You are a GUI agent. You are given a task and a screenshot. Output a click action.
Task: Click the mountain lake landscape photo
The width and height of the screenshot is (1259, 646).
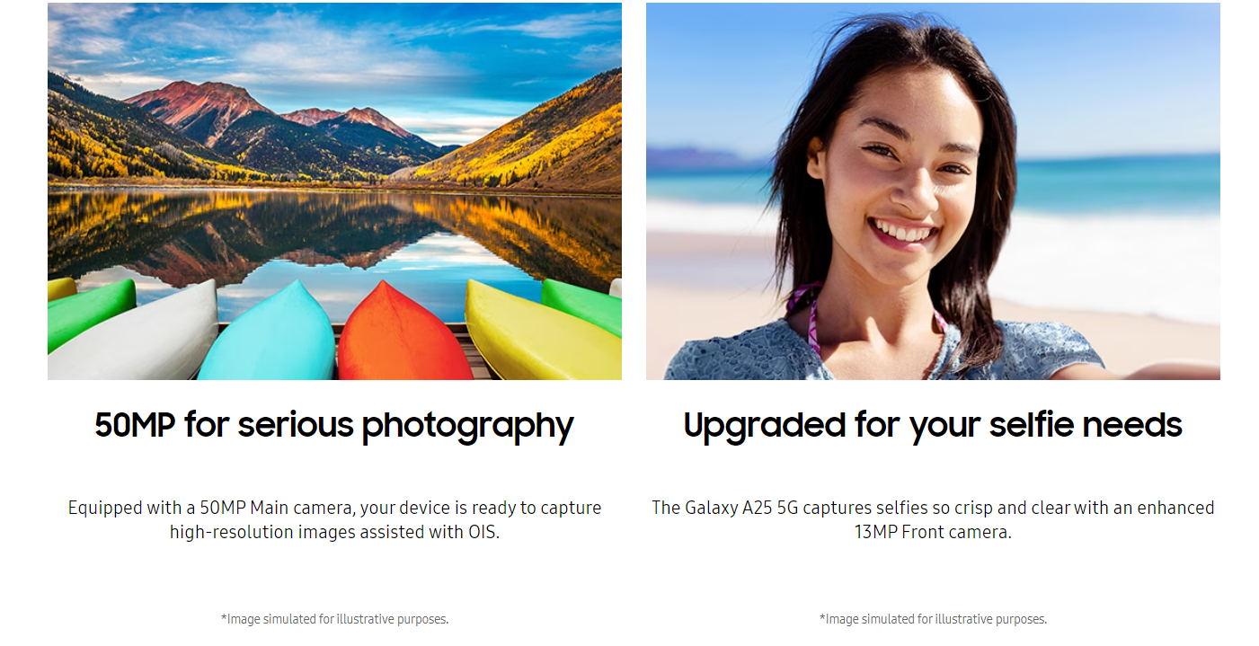[334, 191]
